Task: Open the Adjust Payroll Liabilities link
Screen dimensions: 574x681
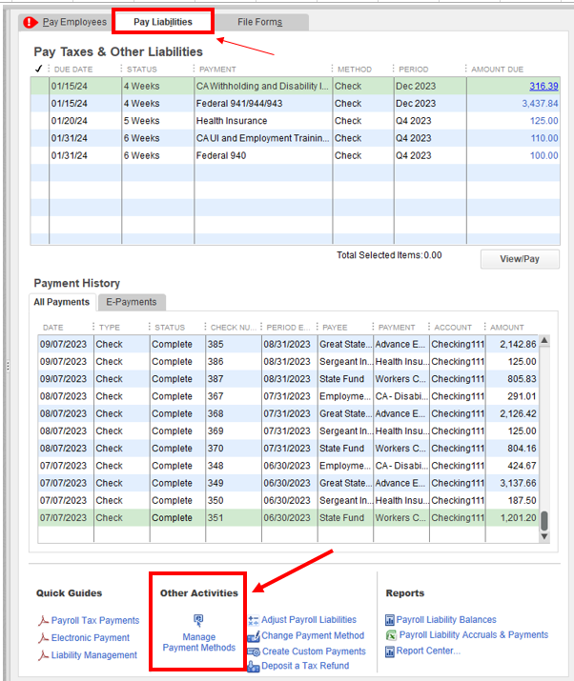Action: (x=309, y=620)
